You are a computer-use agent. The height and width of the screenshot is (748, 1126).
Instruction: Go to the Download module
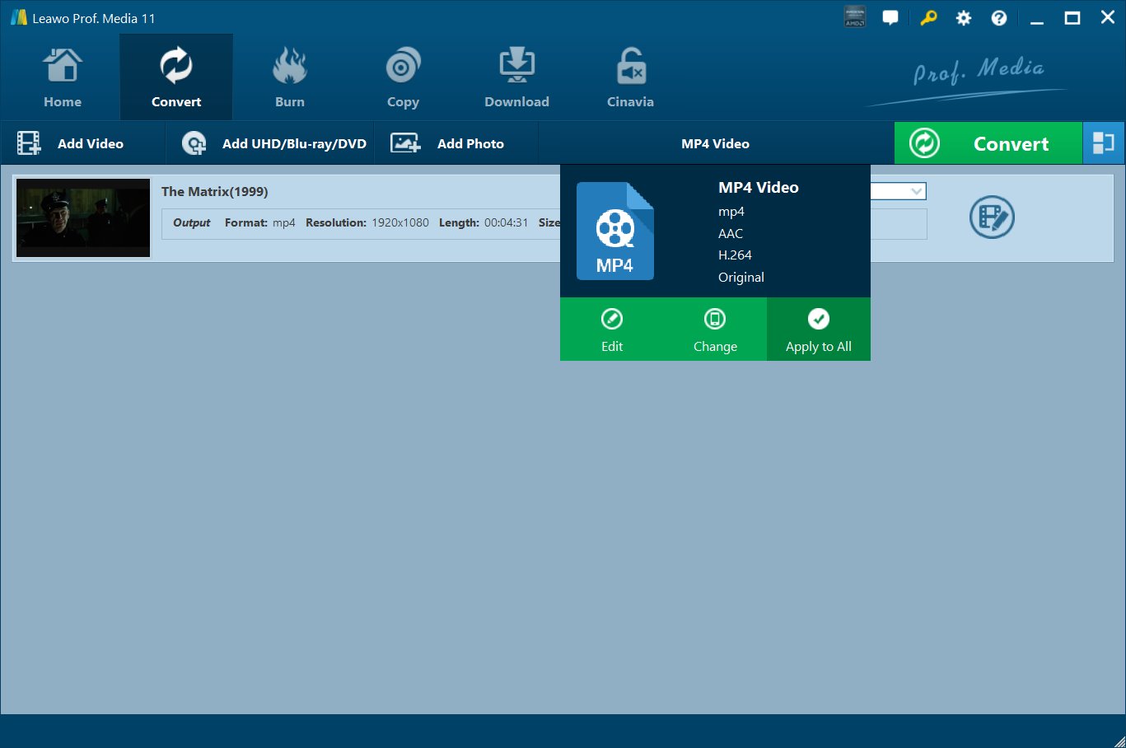pyautogui.click(x=516, y=78)
